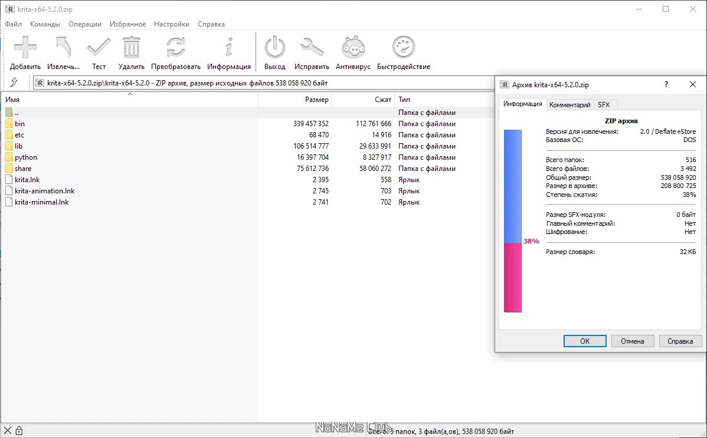707x438 pixels.
Task: Select the bin folder in list
Action: pos(20,124)
